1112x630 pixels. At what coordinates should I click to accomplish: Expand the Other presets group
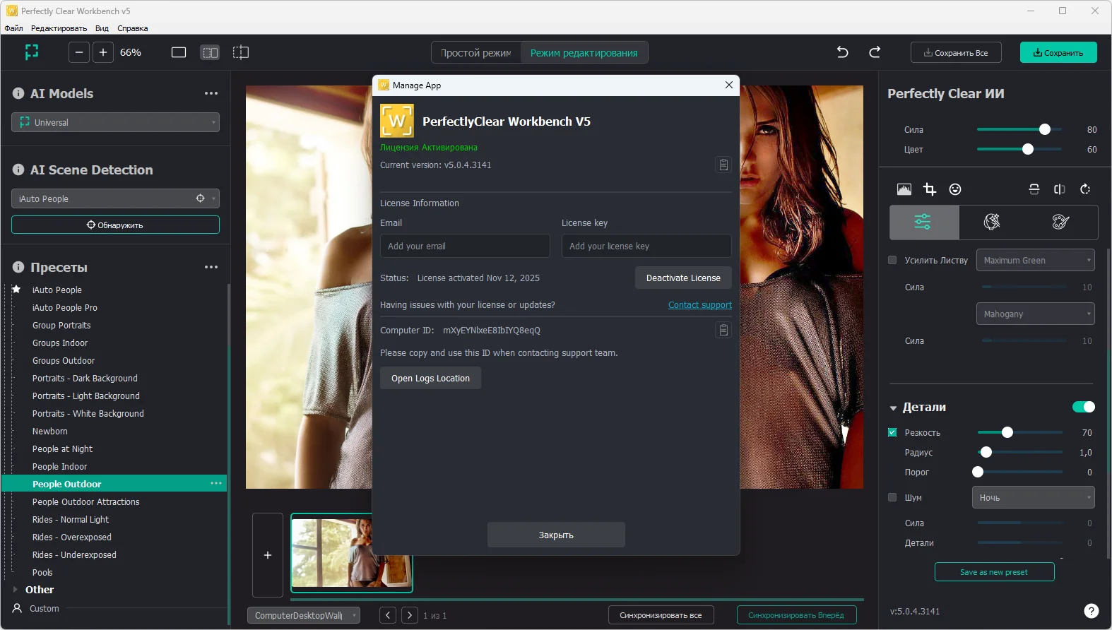click(16, 590)
